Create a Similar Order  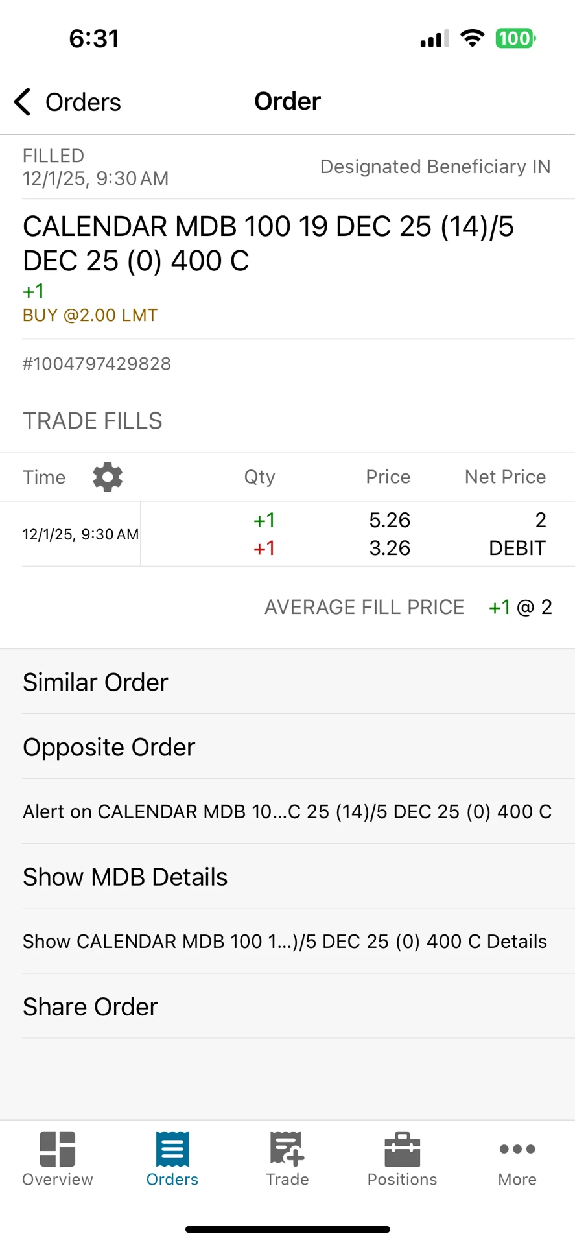coord(287,682)
